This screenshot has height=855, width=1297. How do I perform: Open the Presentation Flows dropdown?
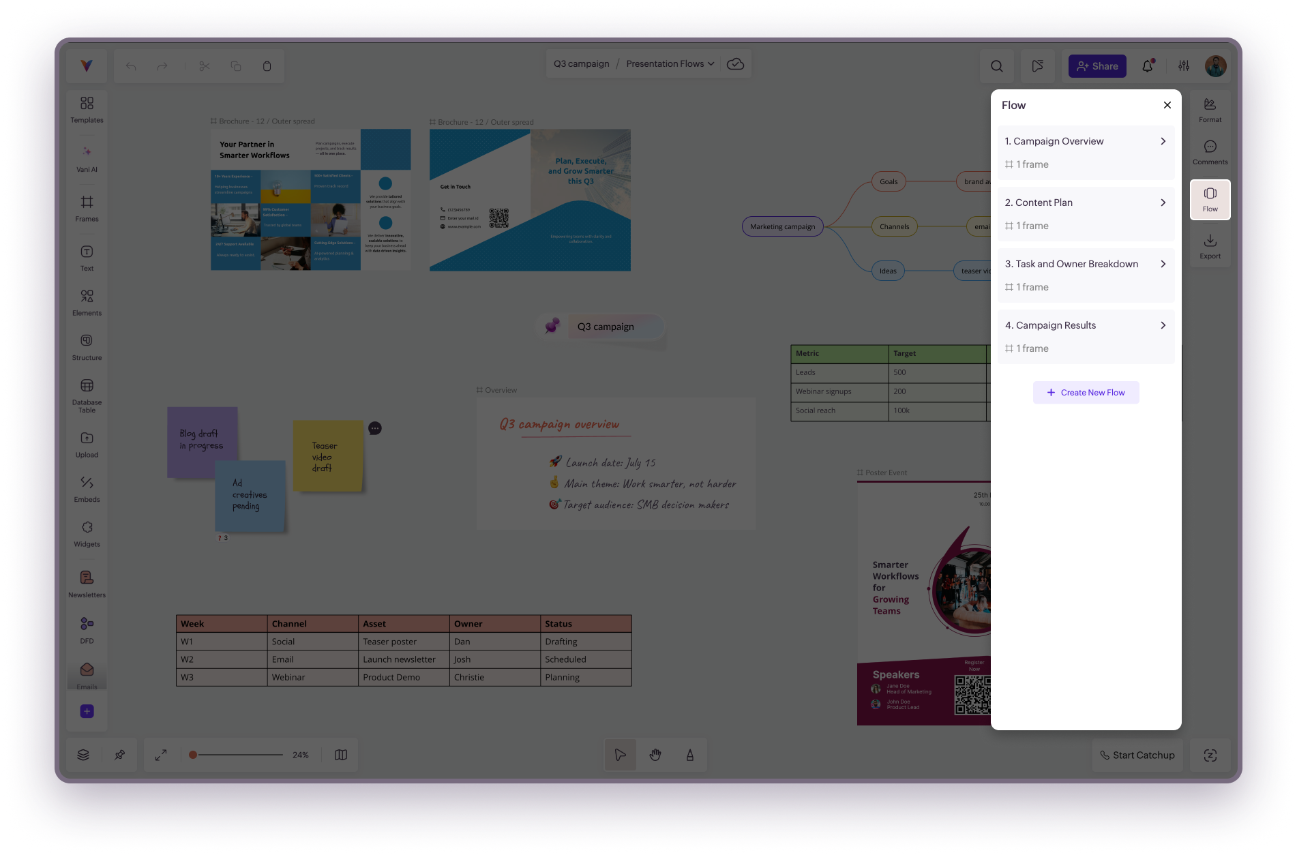[670, 63]
